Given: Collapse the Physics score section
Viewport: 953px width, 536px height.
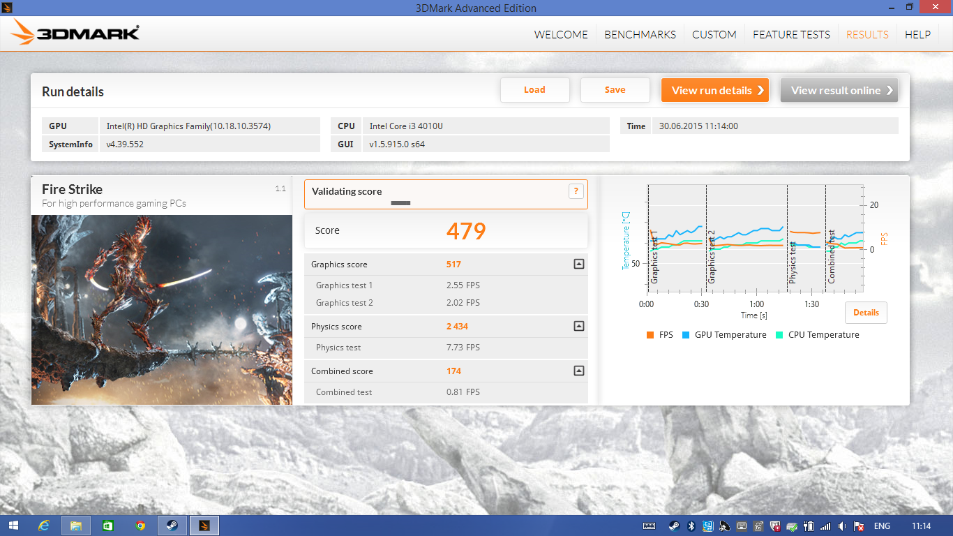Looking at the screenshot, I should click(x=578, y=326).
